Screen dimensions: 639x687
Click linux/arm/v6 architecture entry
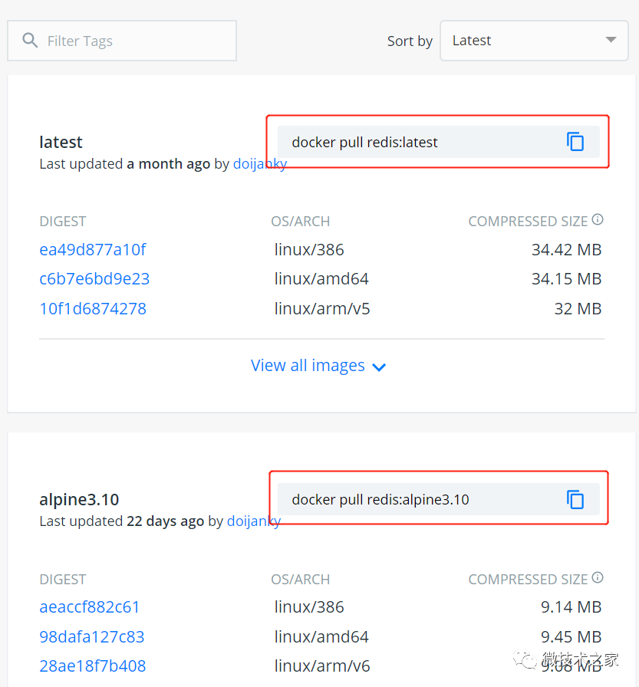pos(322,666)
